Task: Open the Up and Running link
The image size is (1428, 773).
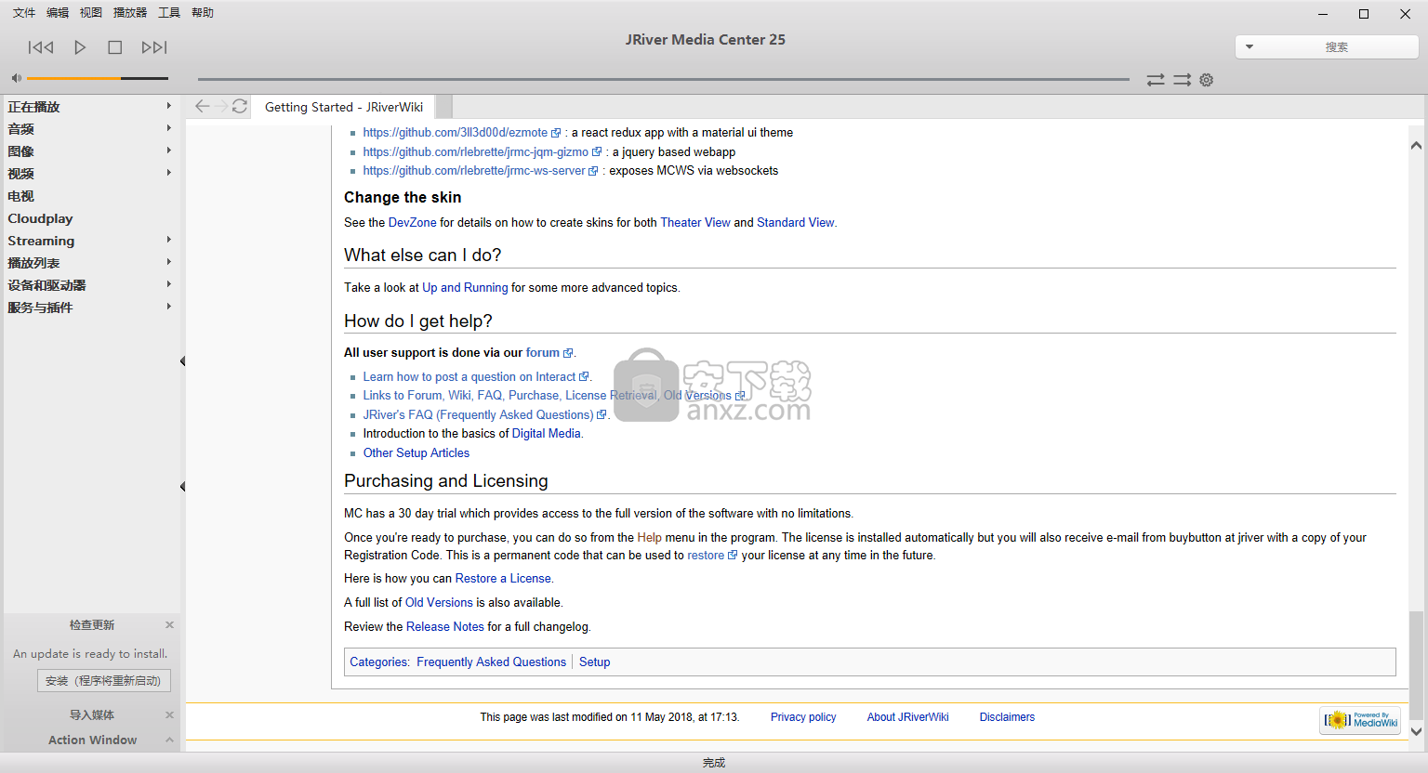Action: pyautogui.click(x=465, y=288)
